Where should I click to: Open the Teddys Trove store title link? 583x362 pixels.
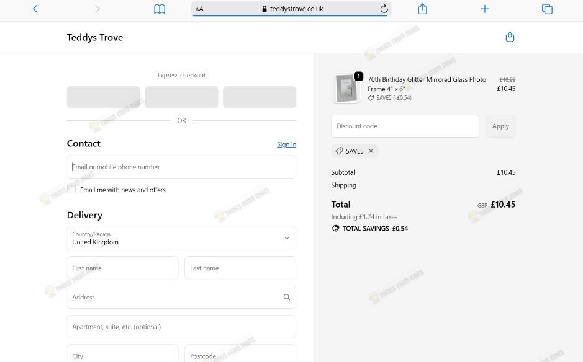(x=95, y=37)
